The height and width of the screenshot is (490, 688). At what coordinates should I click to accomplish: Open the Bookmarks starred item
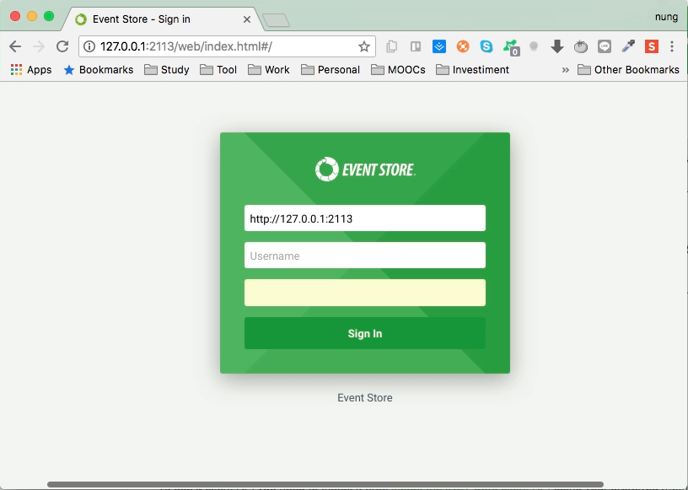99,70
